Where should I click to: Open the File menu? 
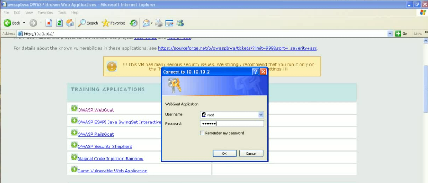pyautogui.click(x=6, y=12)
